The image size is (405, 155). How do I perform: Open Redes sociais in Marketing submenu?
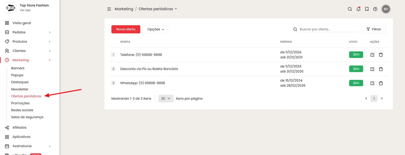(x=22, y=110)
